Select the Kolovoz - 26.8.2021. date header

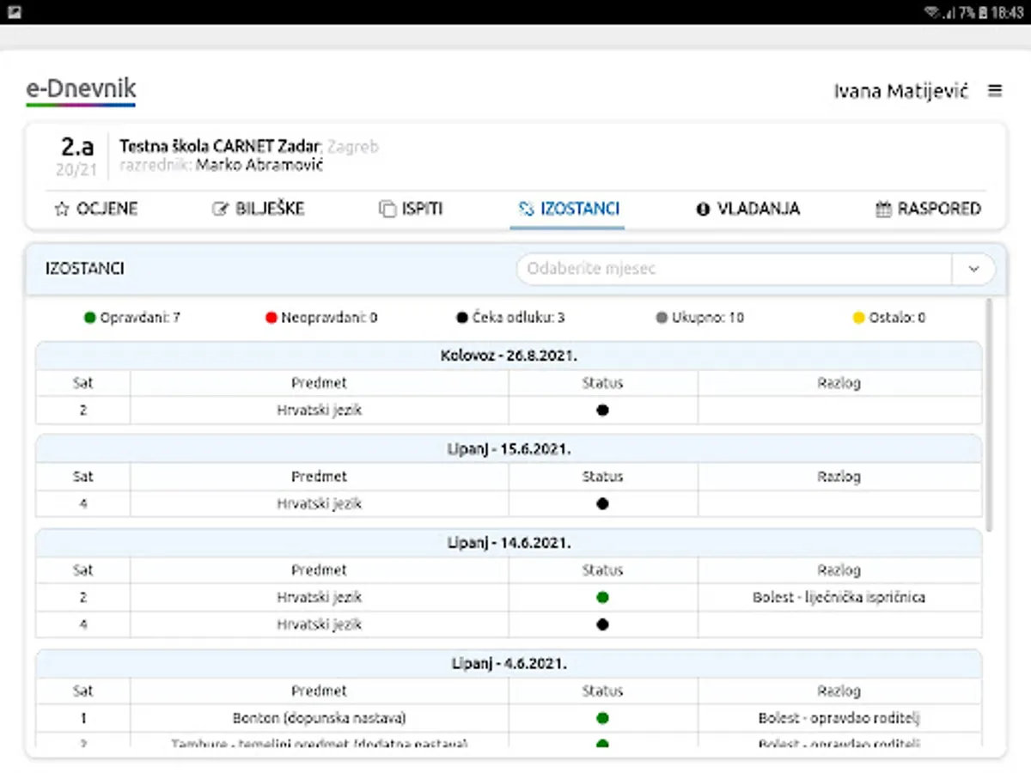pyautogui.click(x=509, y=355)
